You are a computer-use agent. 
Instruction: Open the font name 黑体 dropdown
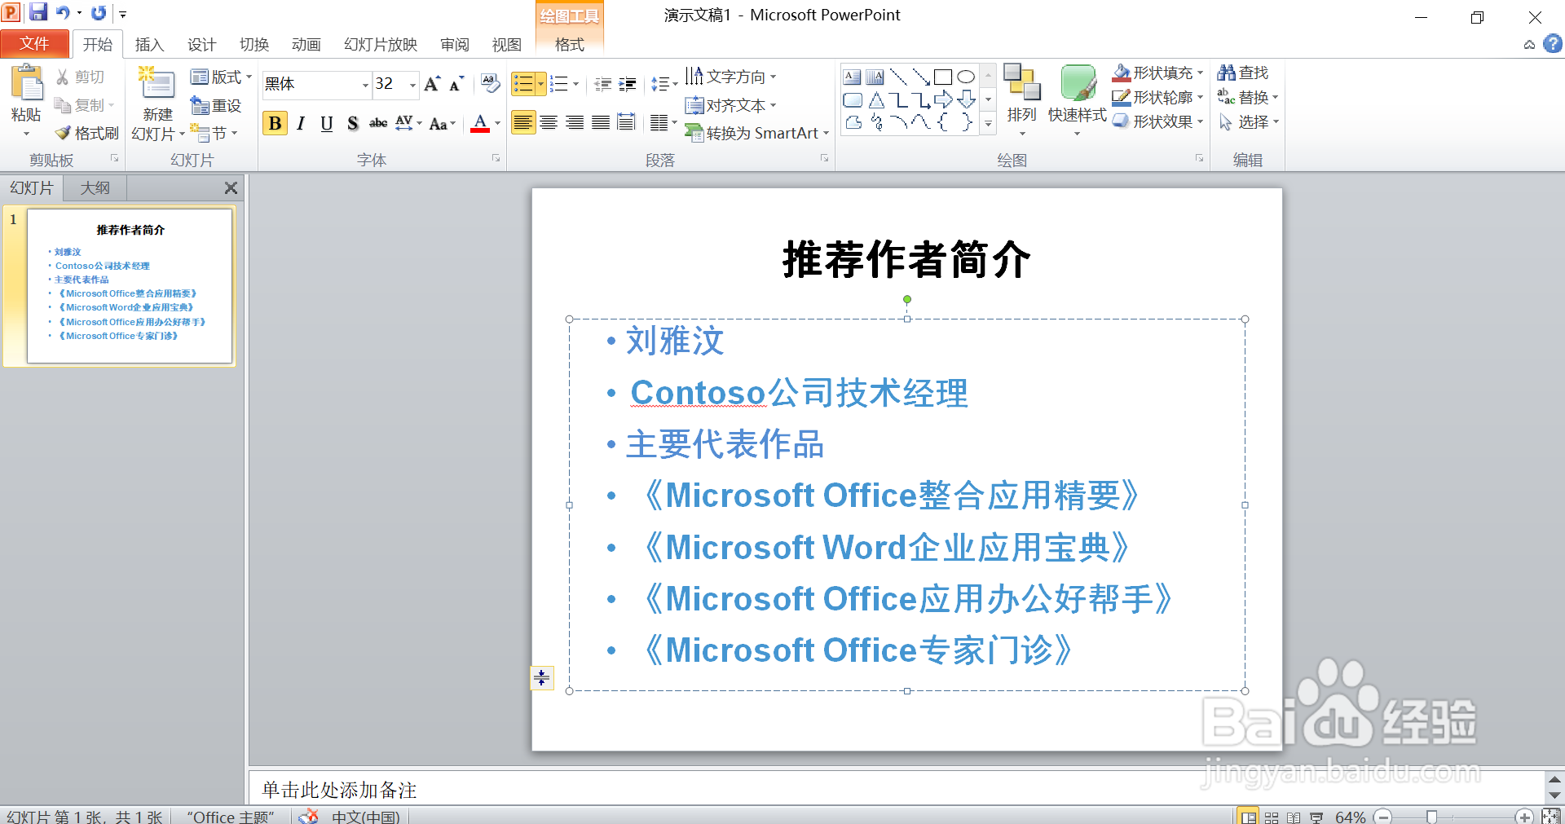365,84
